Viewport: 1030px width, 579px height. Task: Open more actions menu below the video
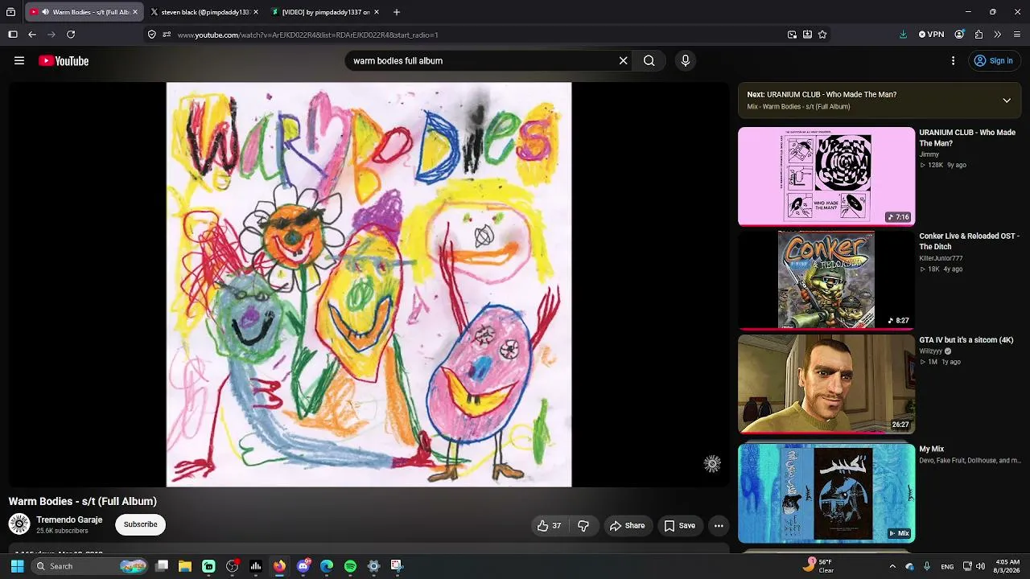pyautogui.click(x=719, y=526)
